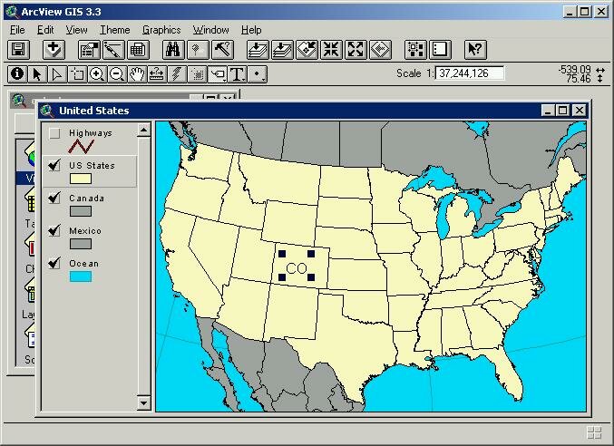Screen dimensions: 614x446
Task: Click the Ocean blue legend swatch
Action: coord(81,276)
